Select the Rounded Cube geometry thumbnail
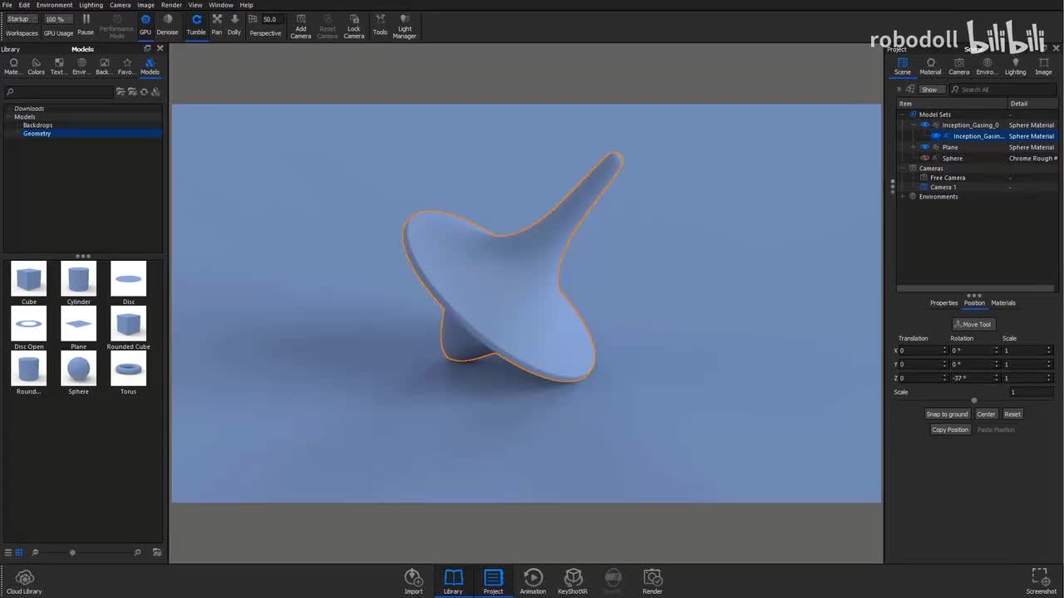1064x598 pixels. (128, 326)
